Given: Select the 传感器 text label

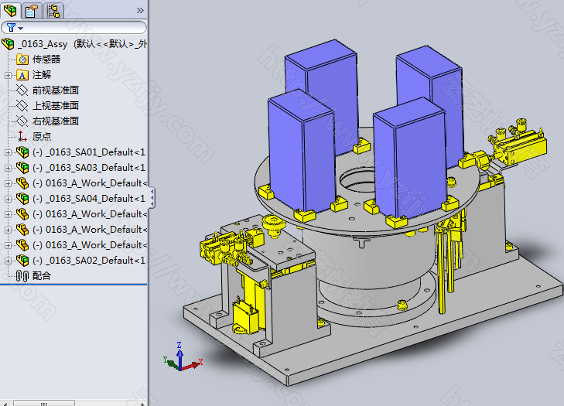Looking at the screenshot, I should (x=46, y=60).
